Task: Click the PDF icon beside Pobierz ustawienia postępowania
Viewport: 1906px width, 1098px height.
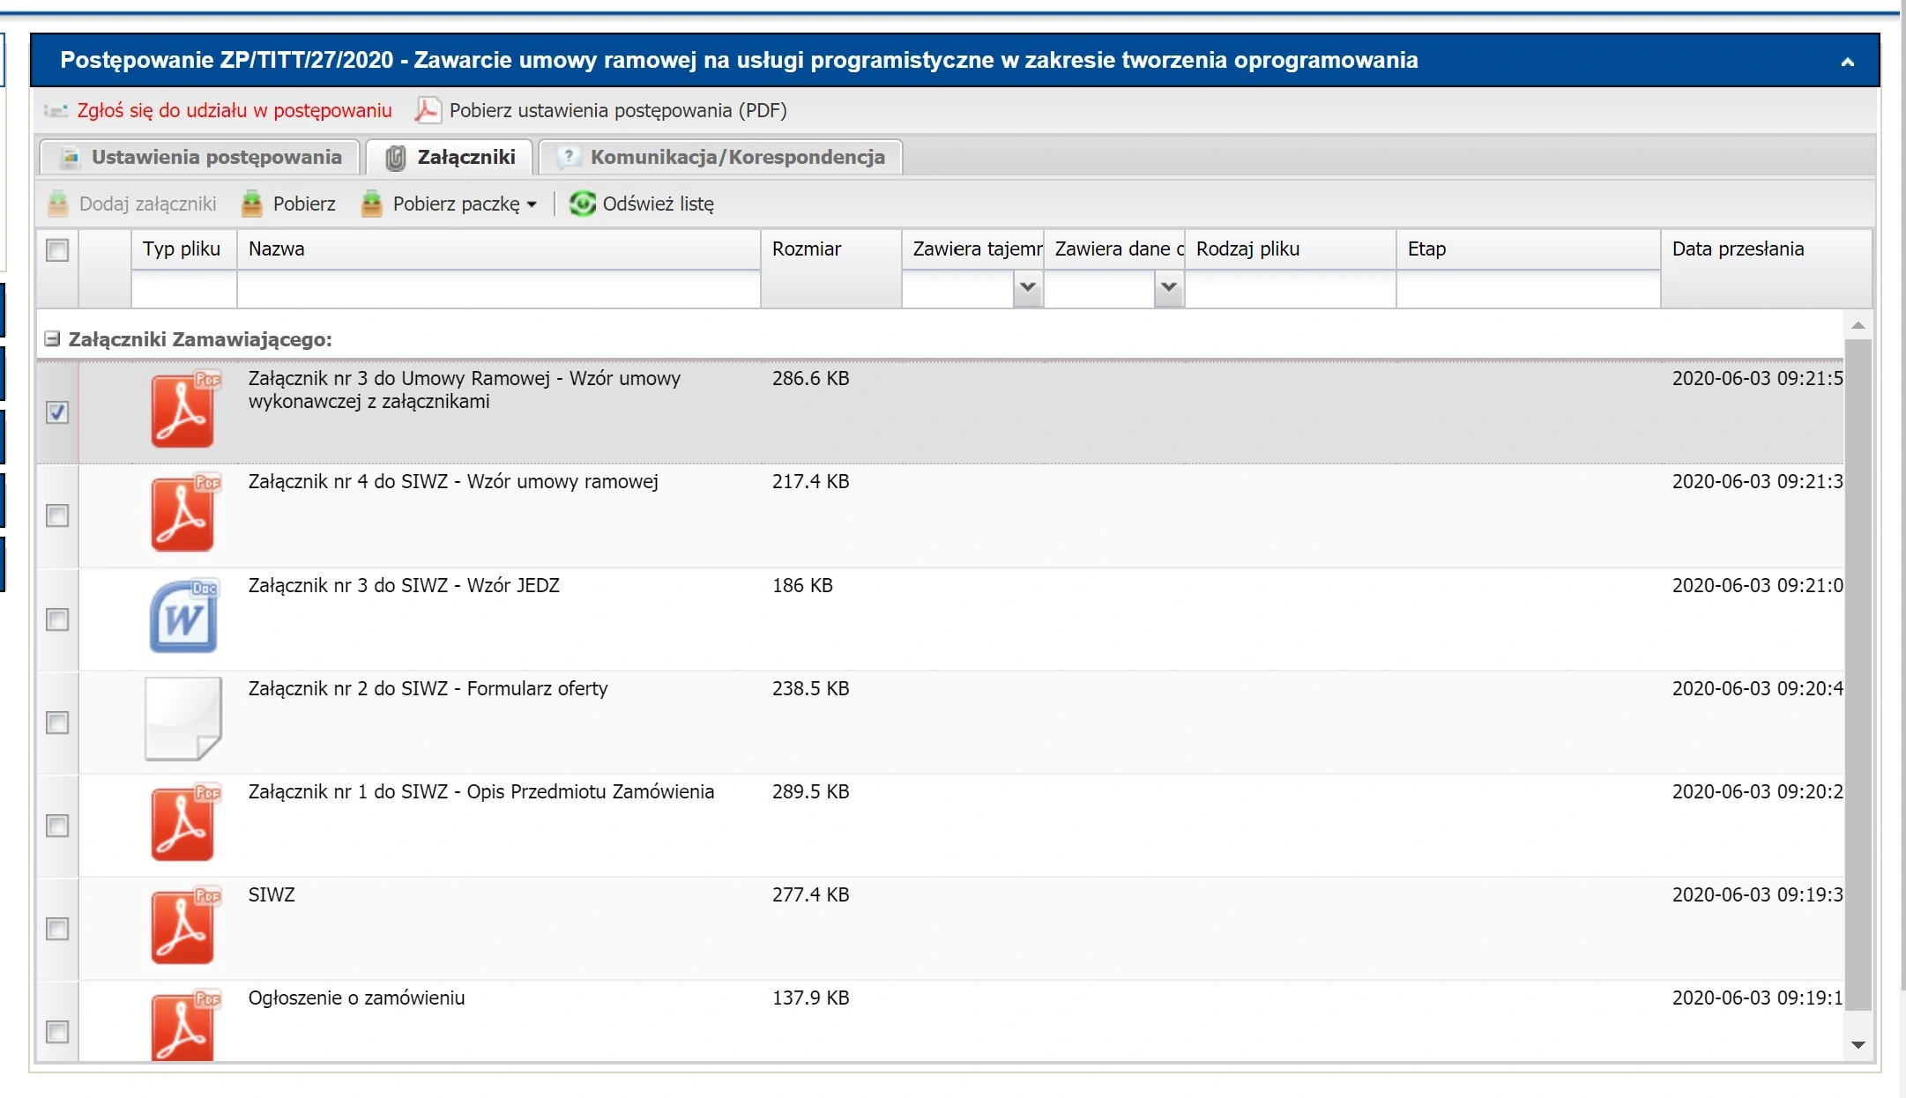Action: pos(428,110)
